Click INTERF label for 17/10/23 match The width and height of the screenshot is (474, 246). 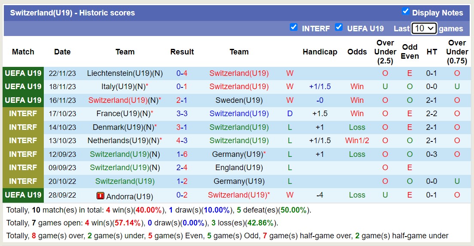click(23, 114)
